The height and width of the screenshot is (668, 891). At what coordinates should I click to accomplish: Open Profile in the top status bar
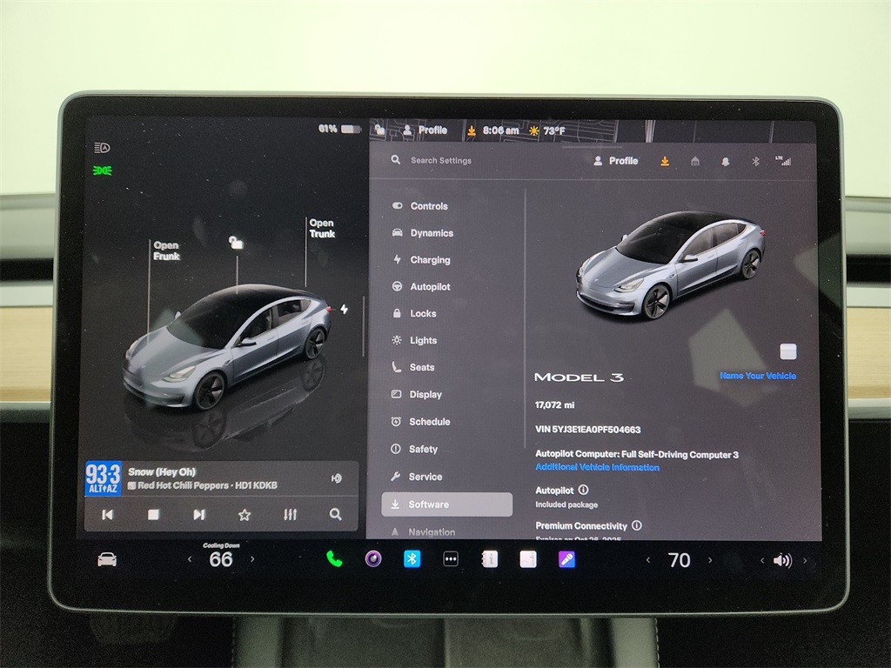pyautogui.click(x=425, y=130)
